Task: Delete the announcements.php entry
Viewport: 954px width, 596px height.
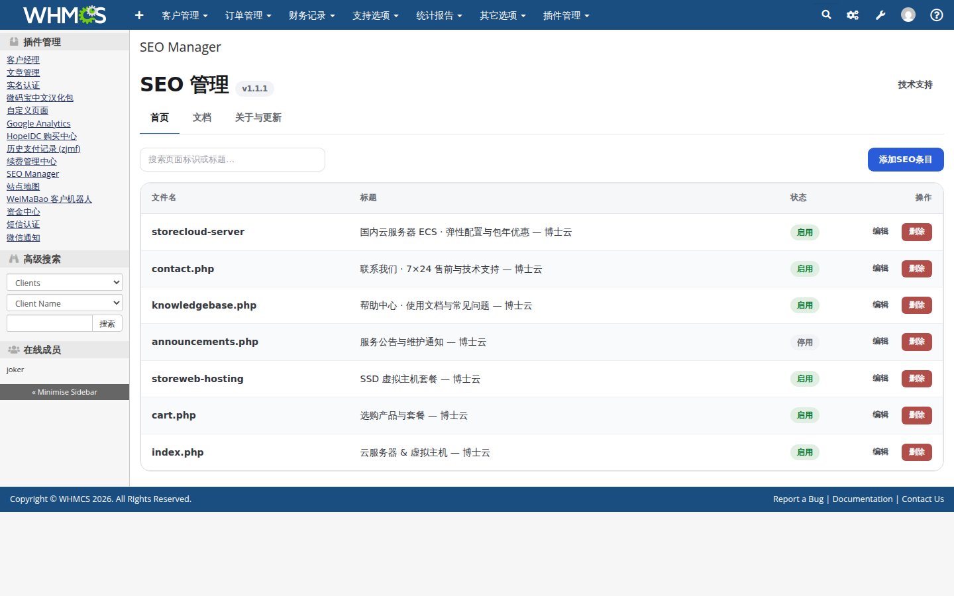Action: 917,342
